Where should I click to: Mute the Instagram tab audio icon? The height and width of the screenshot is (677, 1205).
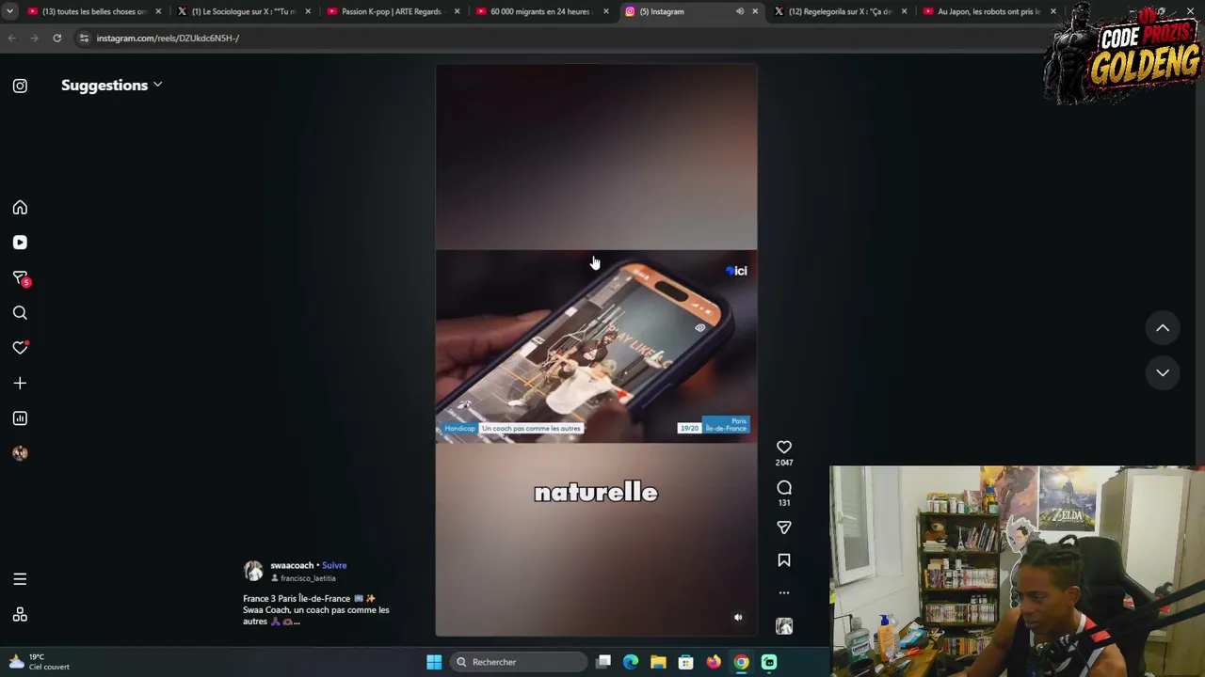tap(740, 11)
